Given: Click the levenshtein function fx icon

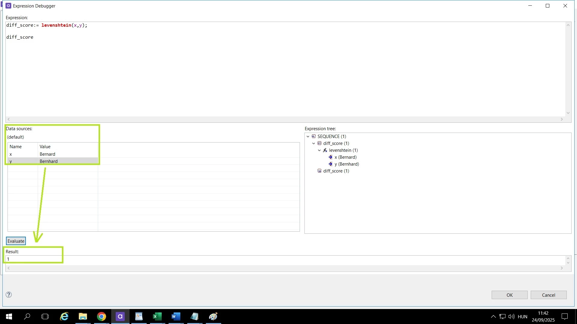Looking at the screenshot, I should tap(325, 150).
